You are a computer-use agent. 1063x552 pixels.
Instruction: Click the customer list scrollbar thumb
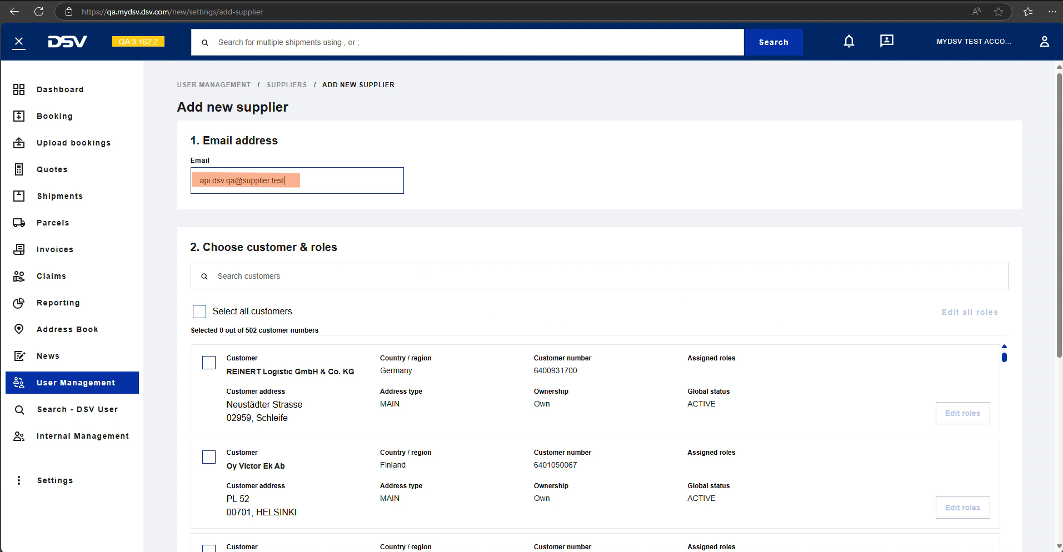[1004, 357]
